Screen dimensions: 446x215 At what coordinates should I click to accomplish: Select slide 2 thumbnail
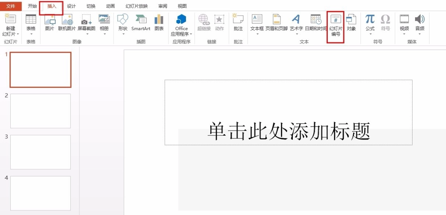[40, 111]
